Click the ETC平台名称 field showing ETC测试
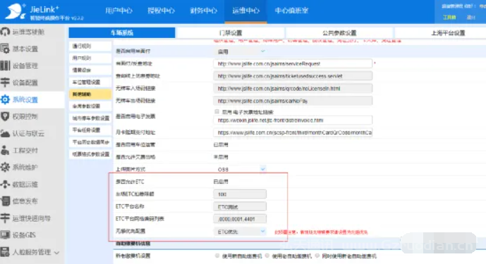The image size is (486, 264). coord(240,206)
